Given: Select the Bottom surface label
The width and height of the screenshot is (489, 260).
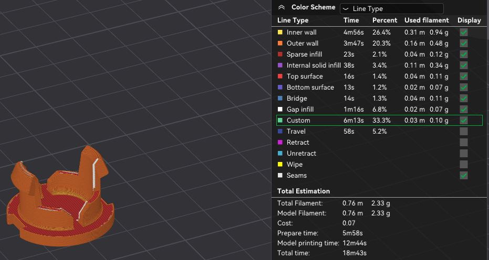Looking at the screenshot, I should 310,88.
